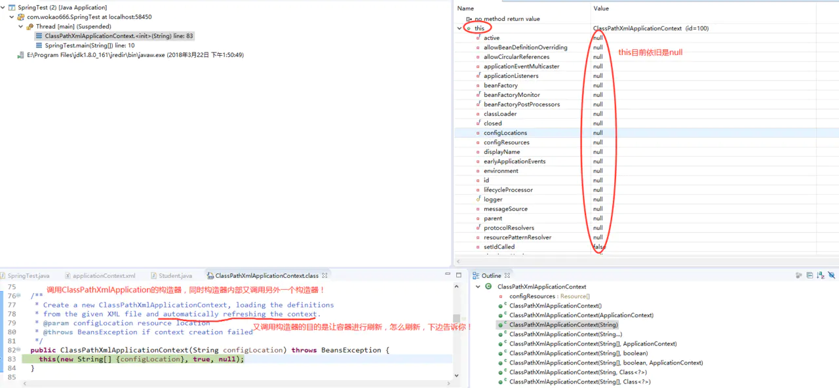This screenshot has height=388, width=839.
Task: Close the ClassPathXmlApplicationContext.class tab
Action: click(324, 276)
